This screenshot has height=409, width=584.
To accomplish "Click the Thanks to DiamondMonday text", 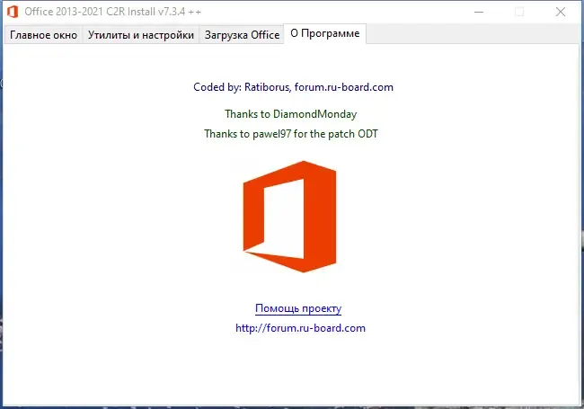I will click(290, 114).
